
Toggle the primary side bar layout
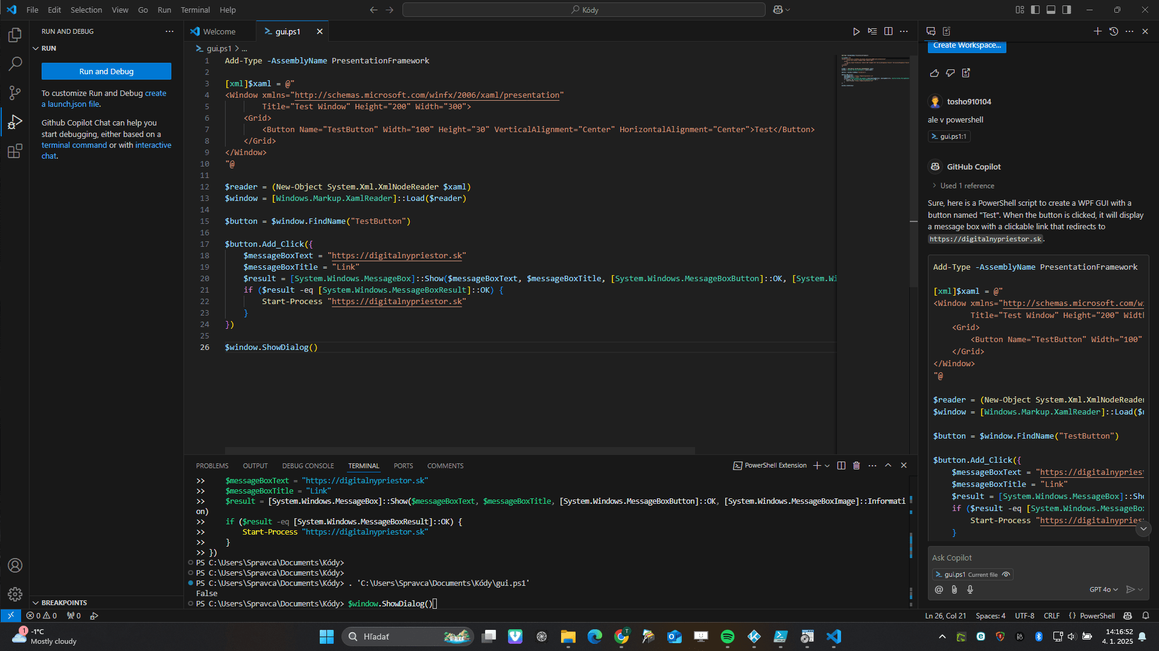coord(1035,10)
